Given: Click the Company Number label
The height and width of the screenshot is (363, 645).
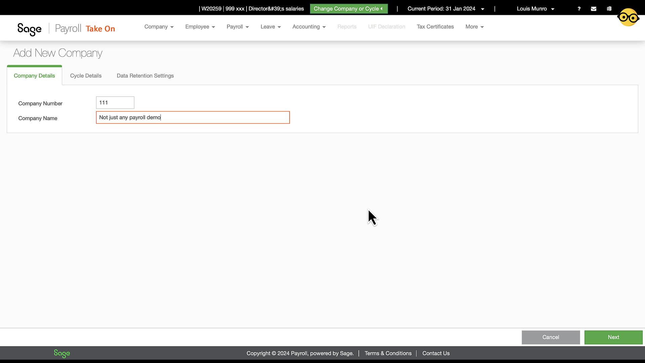Looking at the screenshot, I should [40, 104].
